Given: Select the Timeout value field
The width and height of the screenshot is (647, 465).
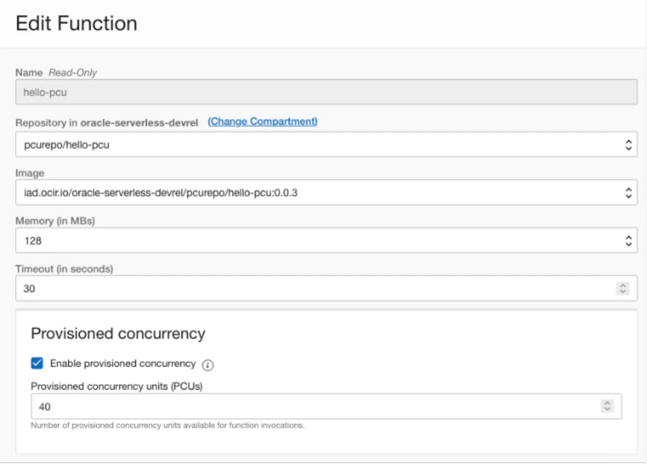Looking at the screenshot, I should tap(253, 288).
